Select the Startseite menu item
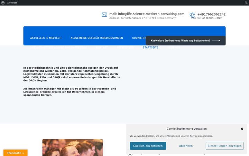This screenshot has width=249, height=156. [150, 47]
